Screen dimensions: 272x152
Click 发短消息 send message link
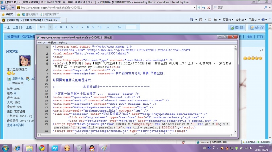(x=17, y=79)
